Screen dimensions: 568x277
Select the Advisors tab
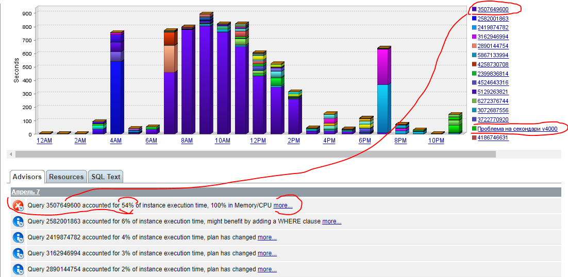(27, 177)
